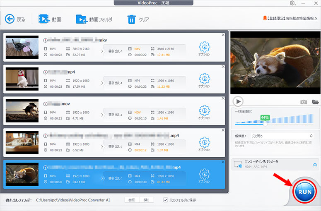Adjust the 一括圧縮率 compression slider handle

(x=265, y=124)
